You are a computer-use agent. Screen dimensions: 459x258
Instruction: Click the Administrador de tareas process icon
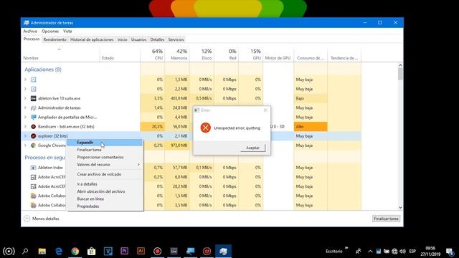tap(34, 108)
